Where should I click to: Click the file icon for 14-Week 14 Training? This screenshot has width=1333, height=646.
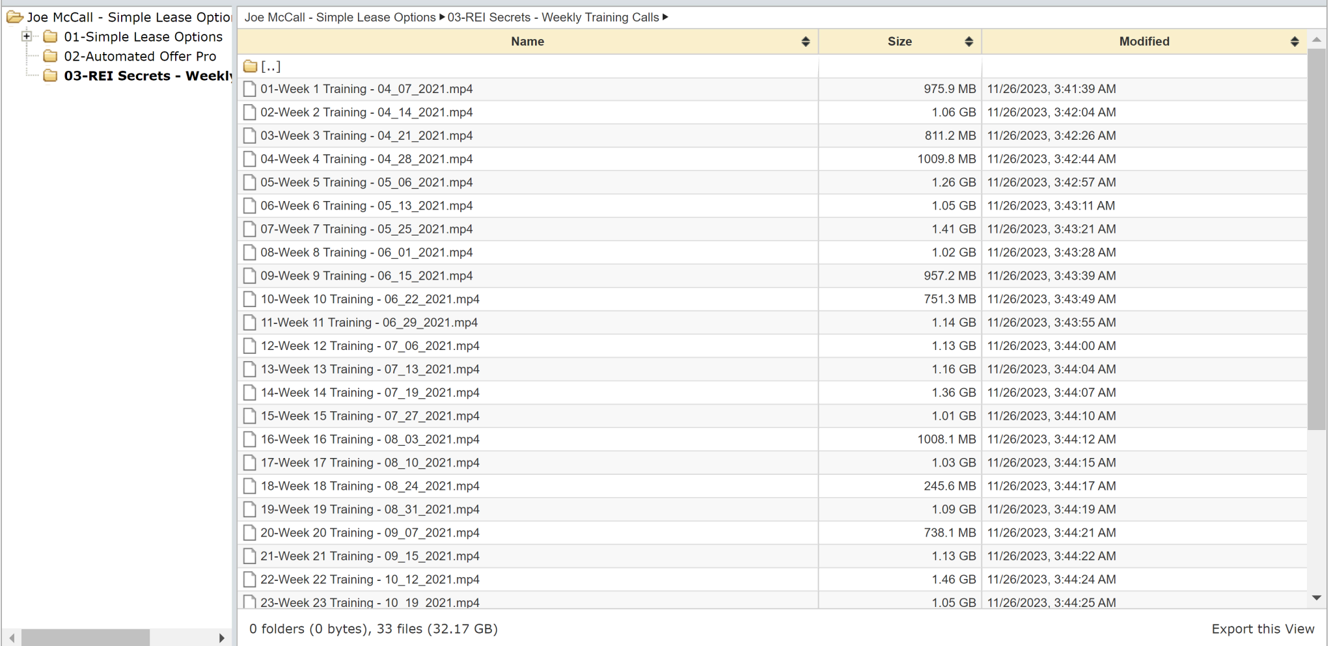pos(249,393)
